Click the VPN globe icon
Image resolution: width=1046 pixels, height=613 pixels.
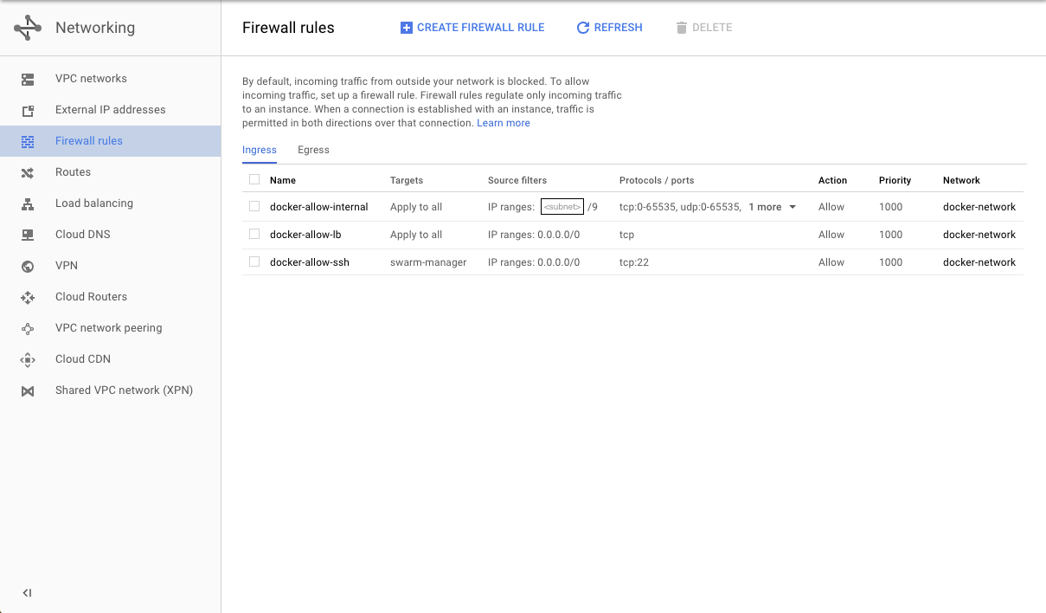[x=28, y=266]
